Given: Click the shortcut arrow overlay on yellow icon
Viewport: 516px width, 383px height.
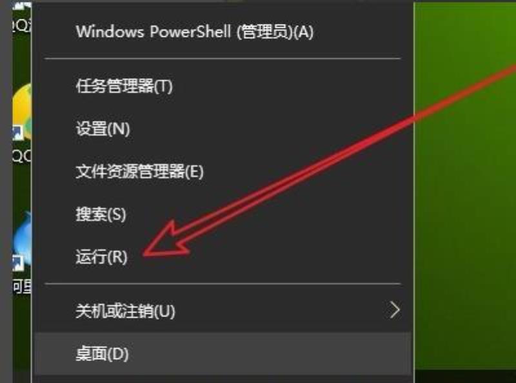Looking at the screenshot, I should pyautogui.click(x=18, y=132).
